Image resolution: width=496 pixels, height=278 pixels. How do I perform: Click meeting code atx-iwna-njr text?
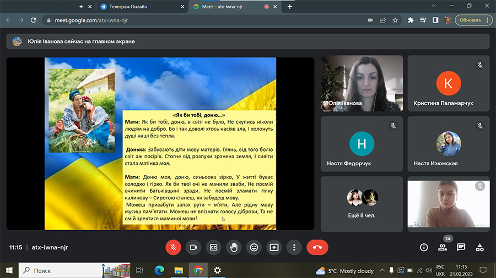coord(50,247)
